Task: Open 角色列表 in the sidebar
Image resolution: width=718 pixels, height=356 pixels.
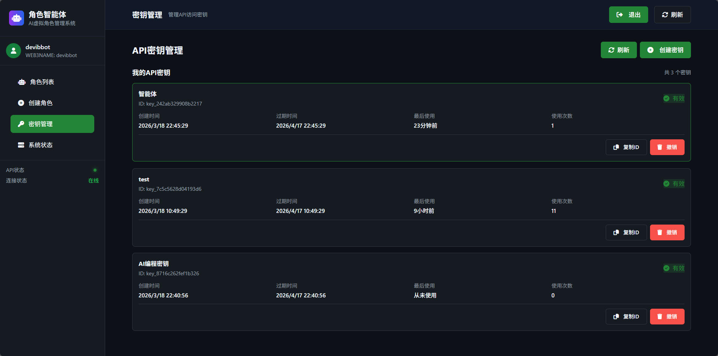Action: (52, 82)
